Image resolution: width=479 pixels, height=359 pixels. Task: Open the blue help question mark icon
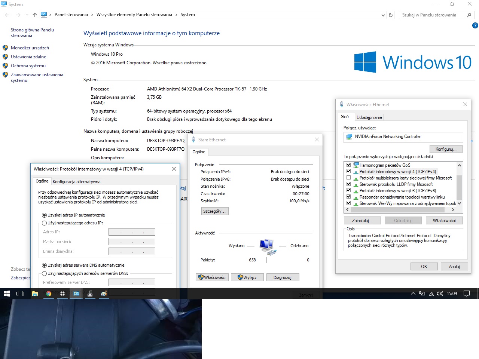[475, 25]
